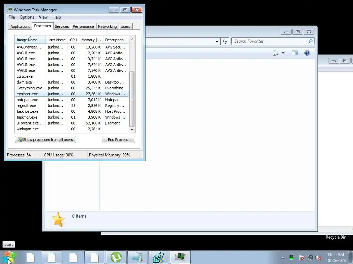This screenshot has width=353, height=264.
Task: Select AVGUI.exe row using 7,324 K
Action: pyautogui.click(x=72, y=65)
